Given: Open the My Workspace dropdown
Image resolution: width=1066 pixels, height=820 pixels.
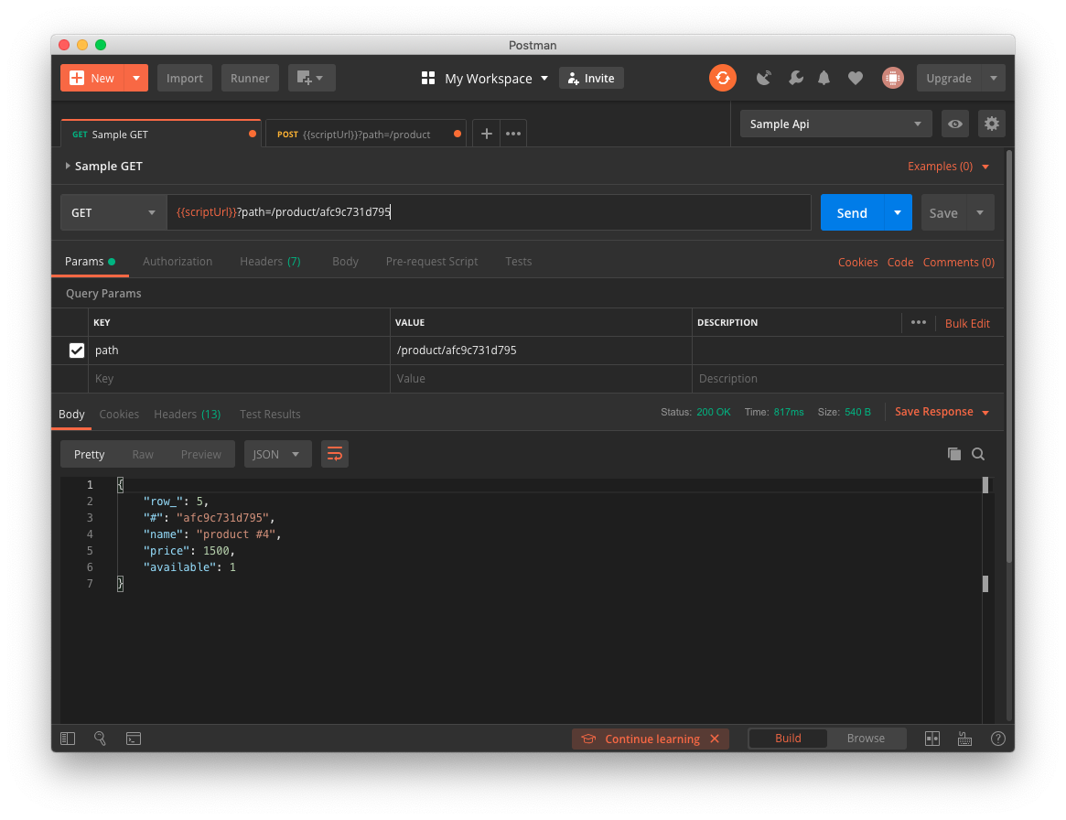Looking at the screenshot, I should (x=496, y=78).
